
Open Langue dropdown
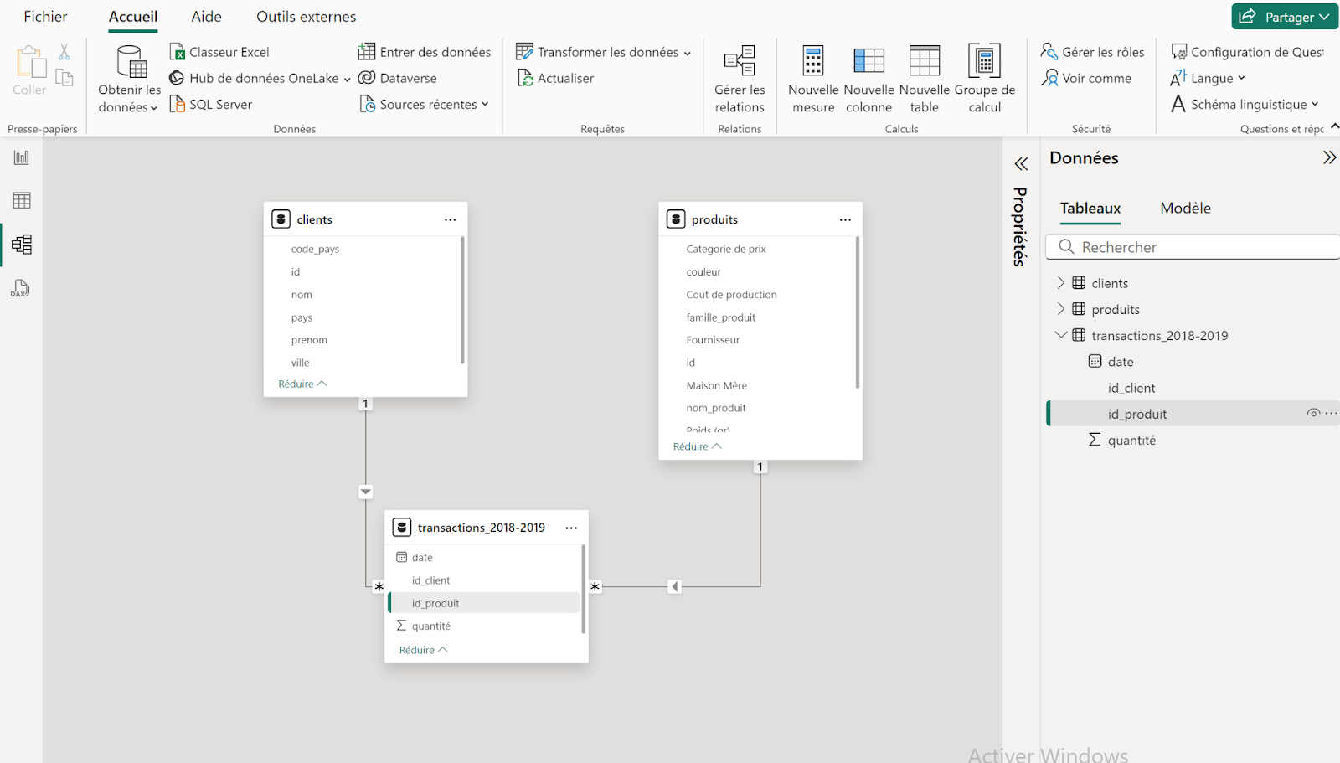(1208, 78)
